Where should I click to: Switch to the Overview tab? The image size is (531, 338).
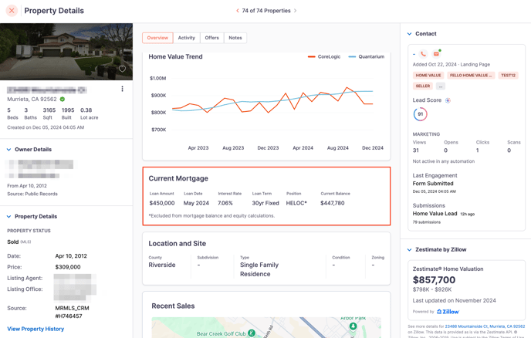157,38
